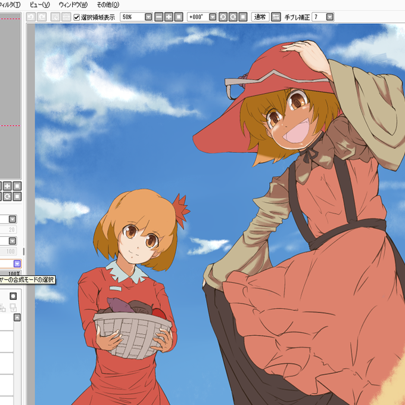Click the undo arrow in the toolbar
The height and width of the screenshot is (405, 405).
(31, 17)
